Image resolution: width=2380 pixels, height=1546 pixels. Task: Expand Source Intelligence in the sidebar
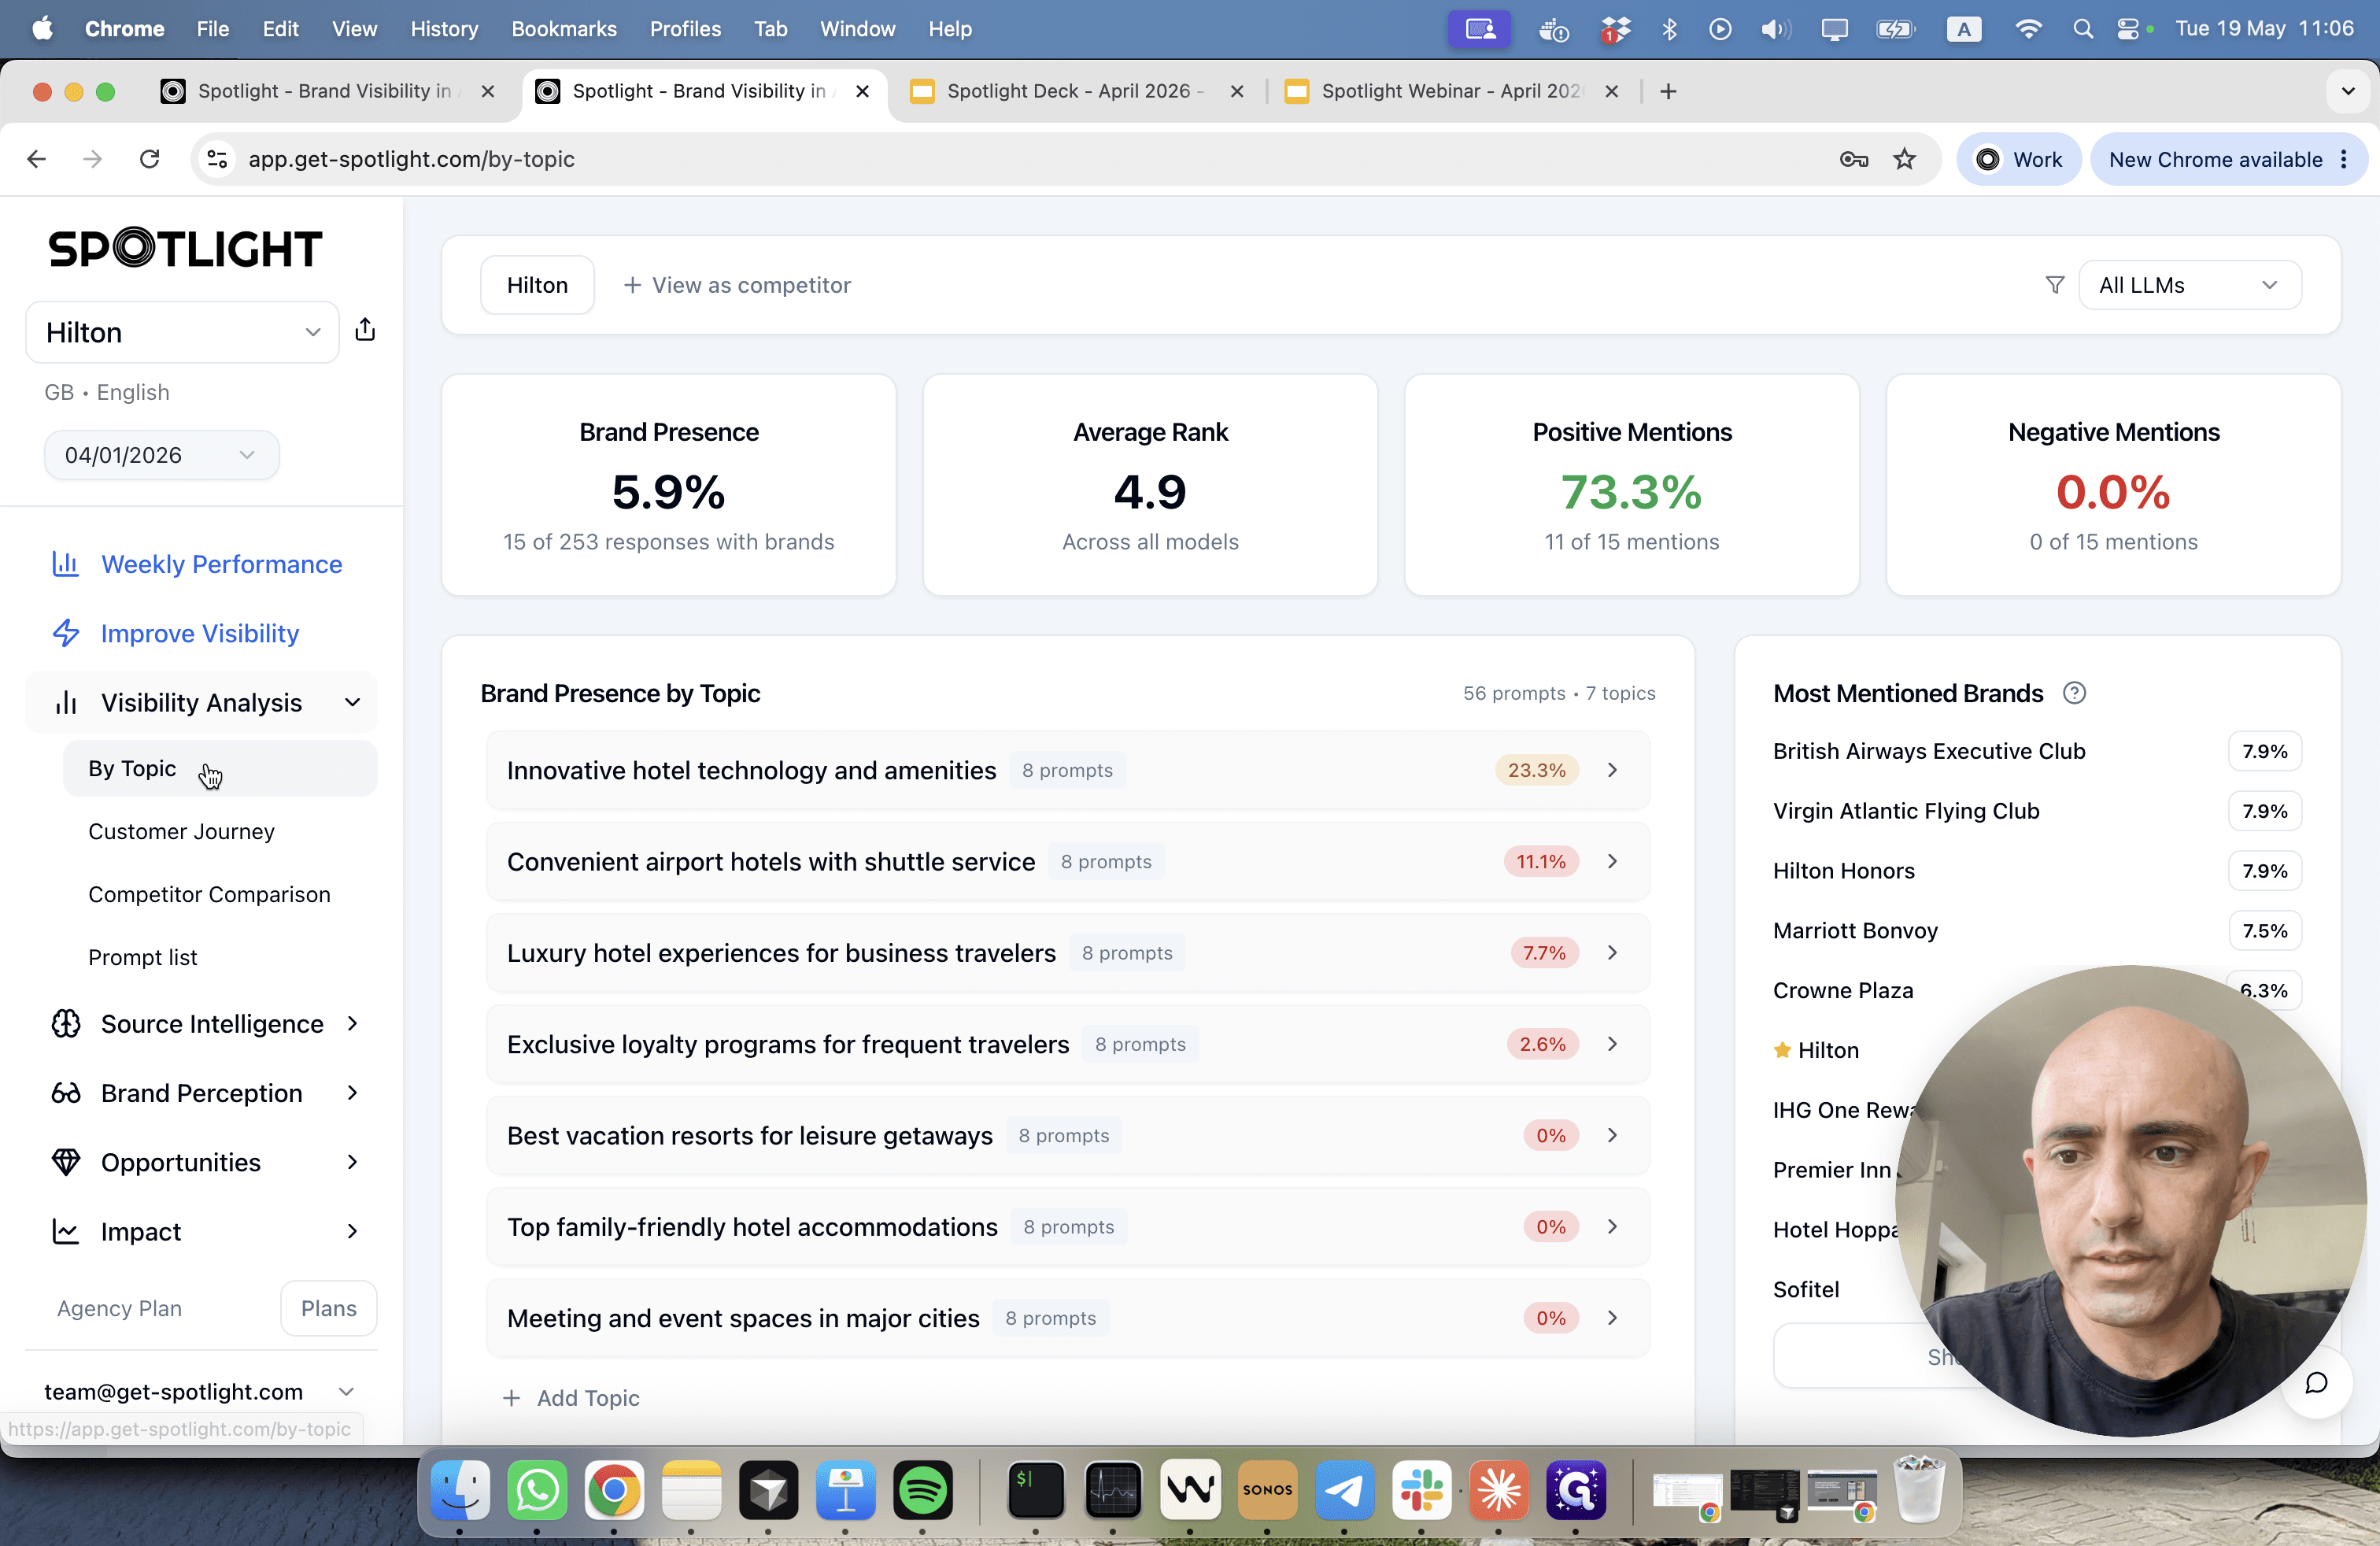coord(201,1023)
